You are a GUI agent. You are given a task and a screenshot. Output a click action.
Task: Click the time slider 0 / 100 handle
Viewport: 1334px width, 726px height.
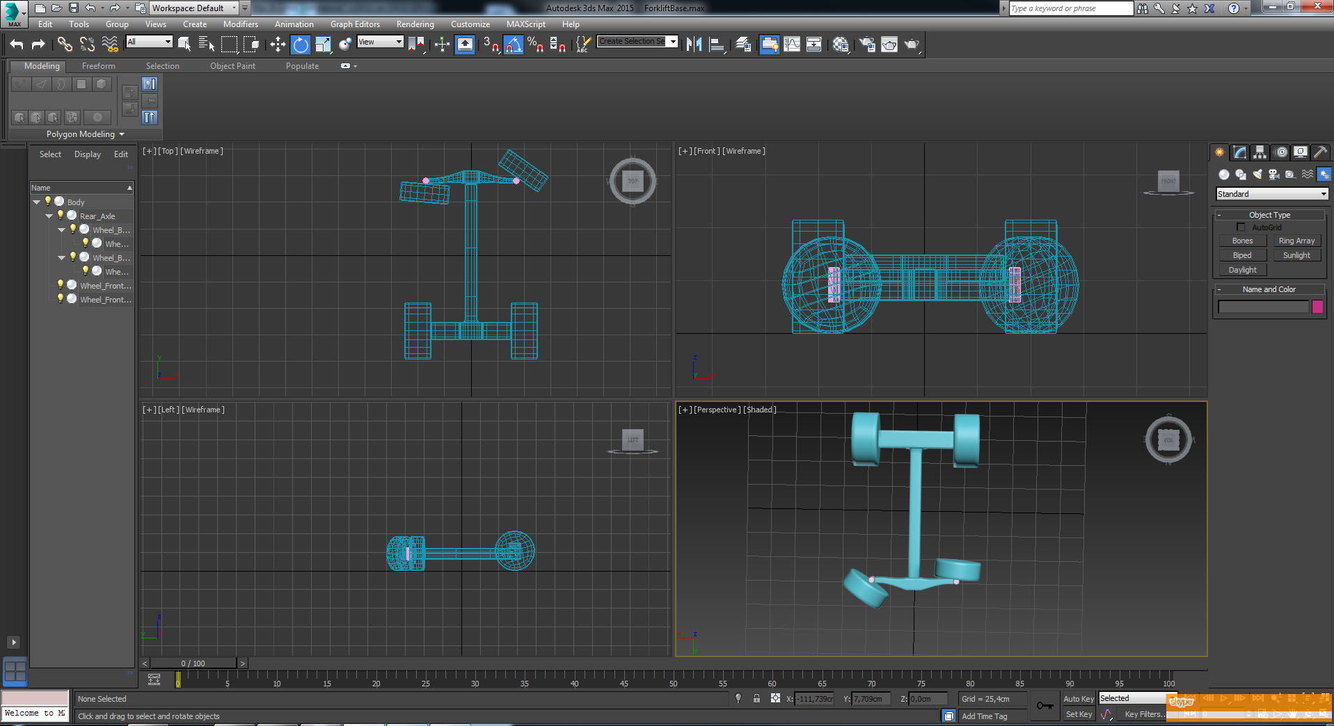(x=193, y=663)
